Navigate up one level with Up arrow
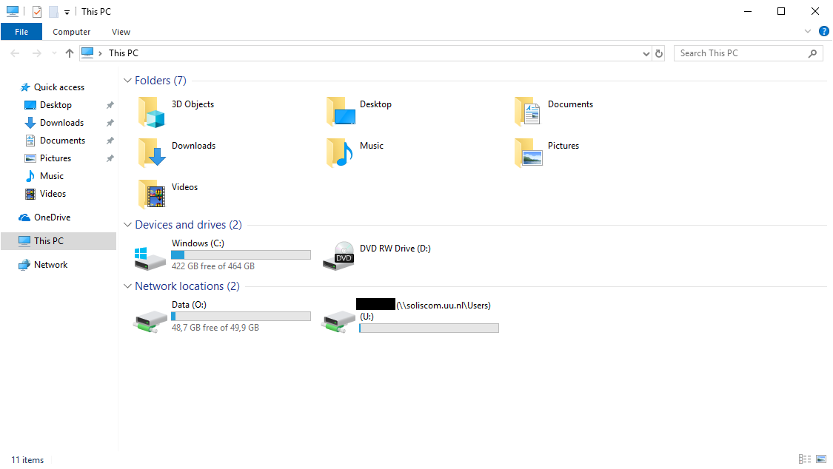The image size is (833, 469). (70, 53)
